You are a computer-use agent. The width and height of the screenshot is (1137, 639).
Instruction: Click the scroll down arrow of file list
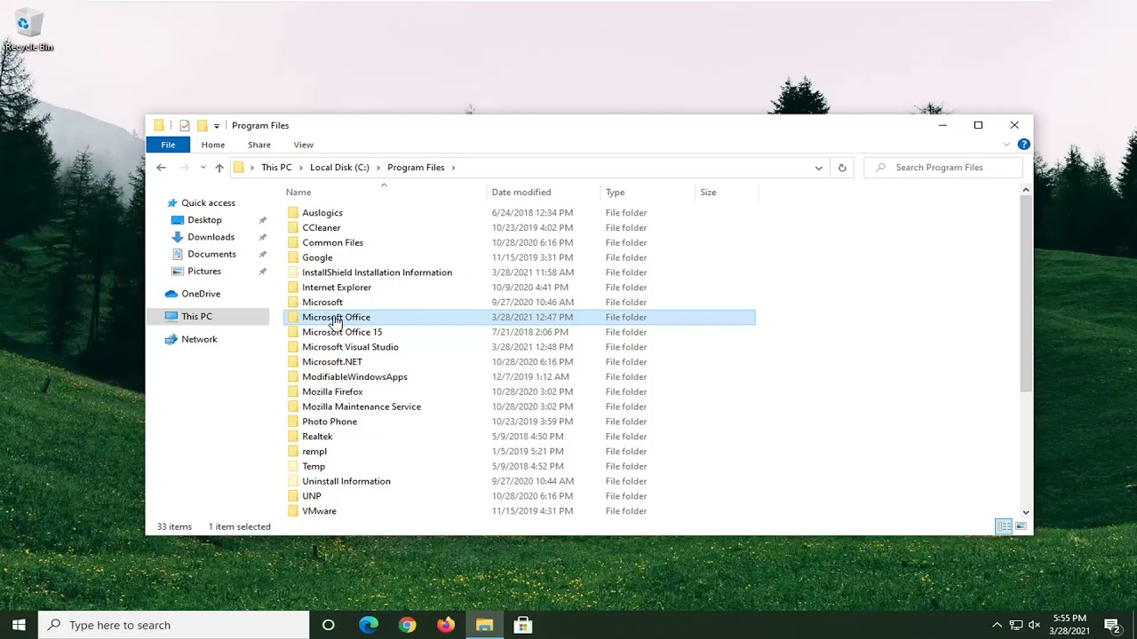tap(1026, 512)
